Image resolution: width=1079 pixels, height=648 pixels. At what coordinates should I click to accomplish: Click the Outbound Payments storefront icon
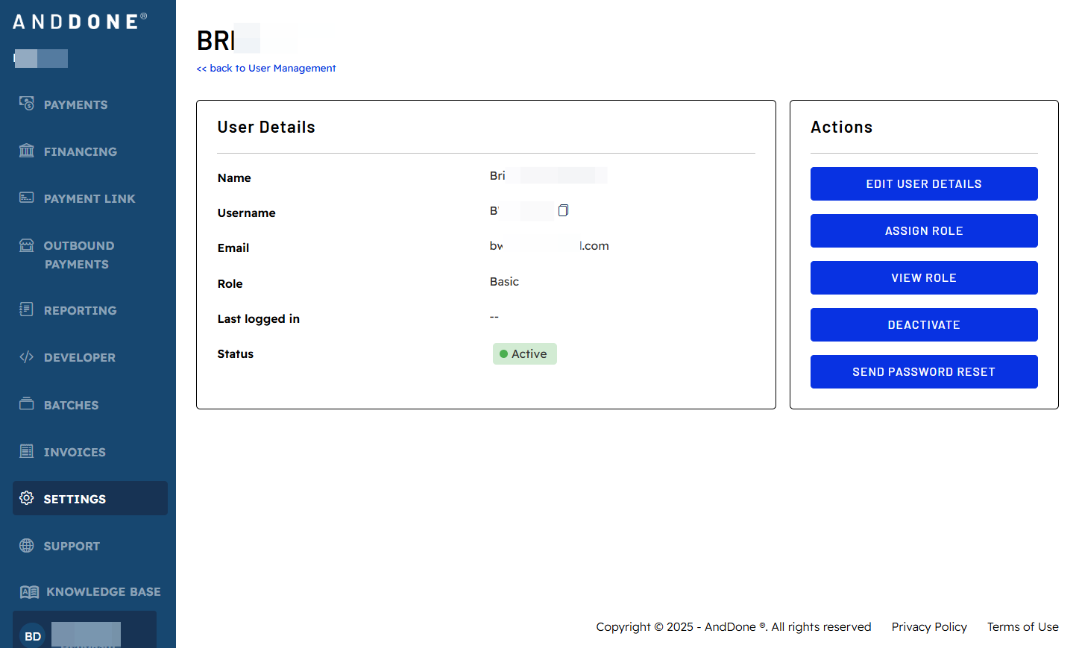(27, 245)
